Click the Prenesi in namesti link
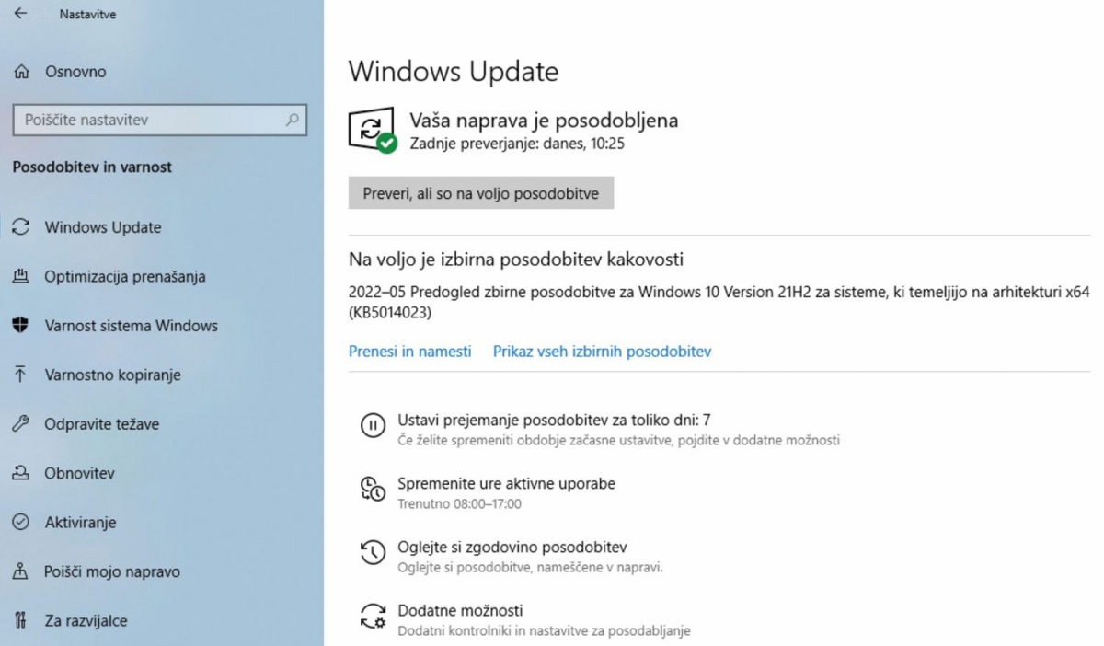This screenshot has width=1104, height=646. (x=410, y=352)
